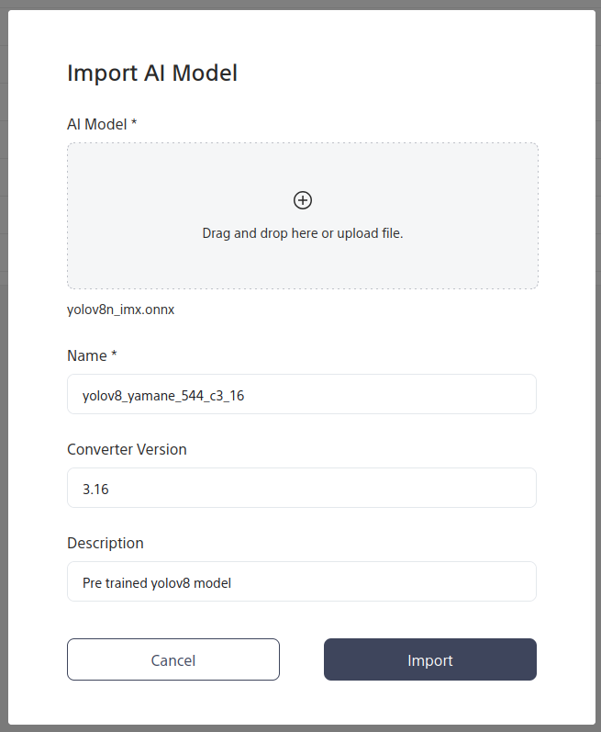Click the 'upload file' text in drop zone
601x732 pixels.
point(370,233)
